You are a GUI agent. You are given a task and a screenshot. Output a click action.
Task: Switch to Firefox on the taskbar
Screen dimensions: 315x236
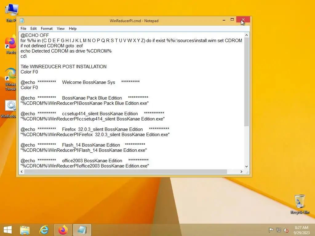coord(63,230)
